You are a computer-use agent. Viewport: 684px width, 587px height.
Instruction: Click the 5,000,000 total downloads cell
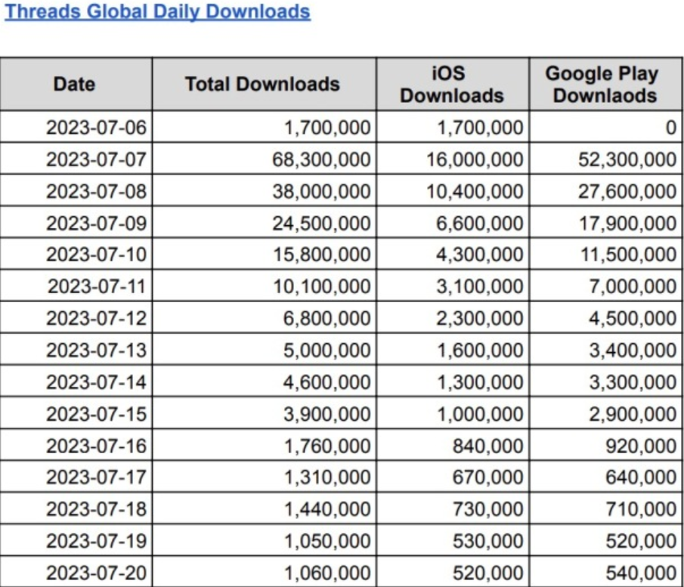265,349
